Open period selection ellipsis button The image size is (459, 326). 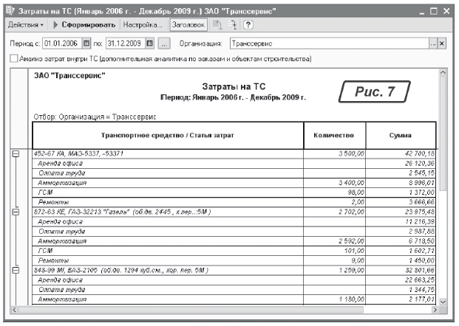pyautogui.click(x=163, y=44)
